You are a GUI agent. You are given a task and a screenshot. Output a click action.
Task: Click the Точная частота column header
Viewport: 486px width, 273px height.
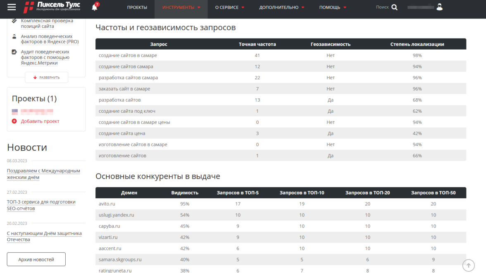257,44
